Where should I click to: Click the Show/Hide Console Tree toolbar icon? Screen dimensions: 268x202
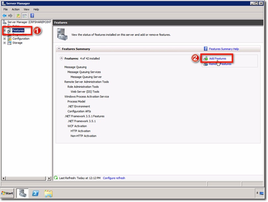(24, 15)
